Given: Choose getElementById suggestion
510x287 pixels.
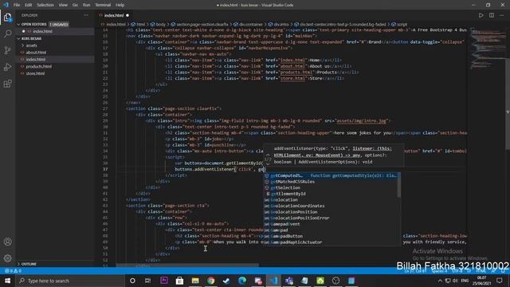Looking at the screenshot, I should [330, 194].
